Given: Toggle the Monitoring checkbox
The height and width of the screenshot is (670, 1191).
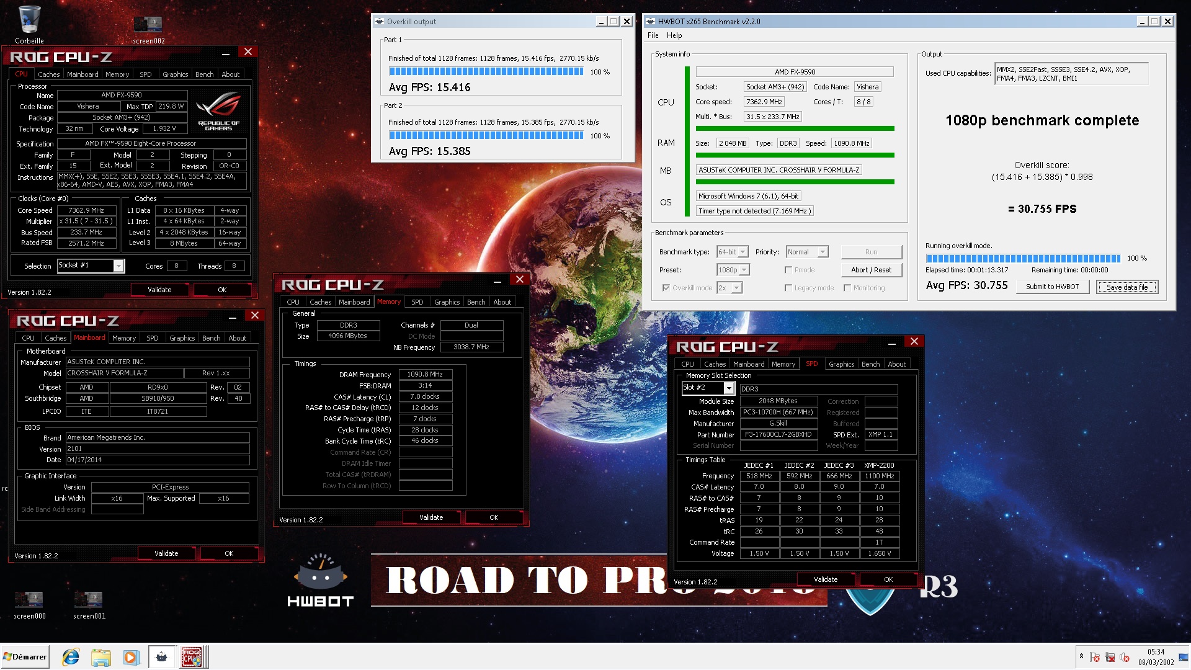Looking at the screenshot, I should click(847, 288).
